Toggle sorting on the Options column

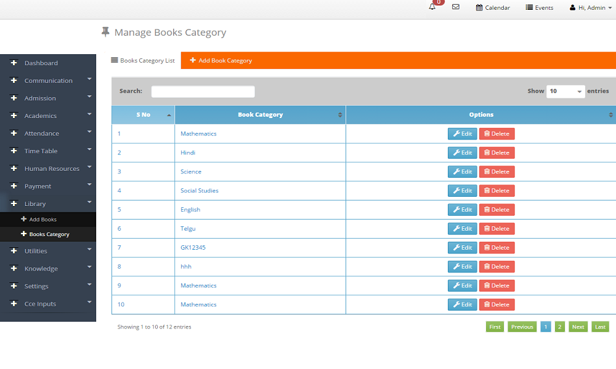[x=480, y=115]
